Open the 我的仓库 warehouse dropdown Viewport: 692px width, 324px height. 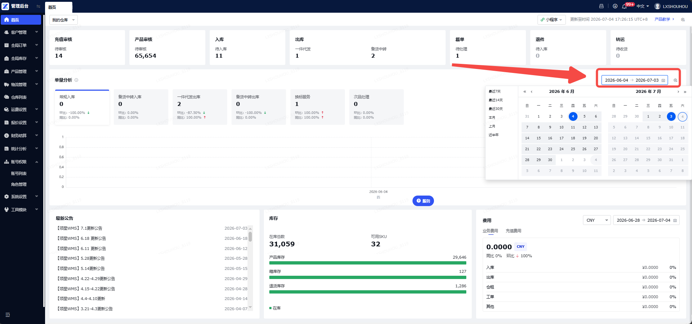coord(64,20)
